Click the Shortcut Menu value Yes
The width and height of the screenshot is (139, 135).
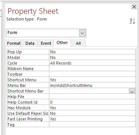(x=92, y=80)
